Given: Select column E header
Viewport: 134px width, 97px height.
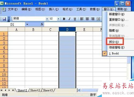Looking at the screenshot, I should pyautogui.click(x=84, y=29).
